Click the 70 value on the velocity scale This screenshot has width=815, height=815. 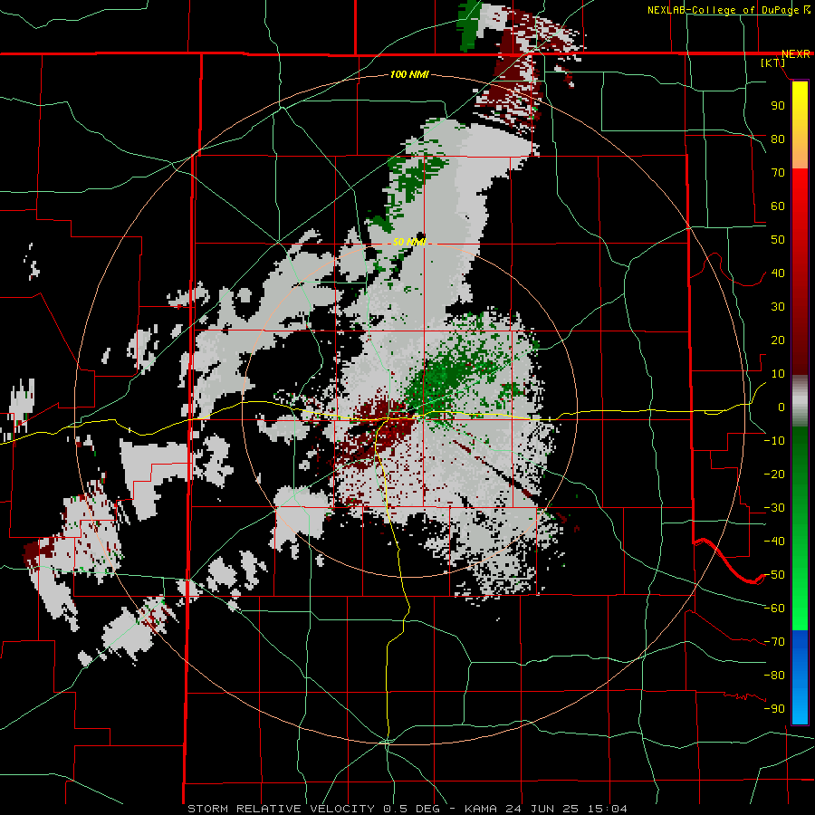(778, 173)
